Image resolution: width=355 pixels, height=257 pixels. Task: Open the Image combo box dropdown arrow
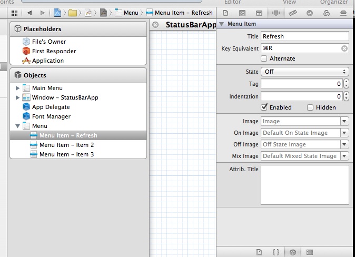pyautogui.click(x=344, y=121)
